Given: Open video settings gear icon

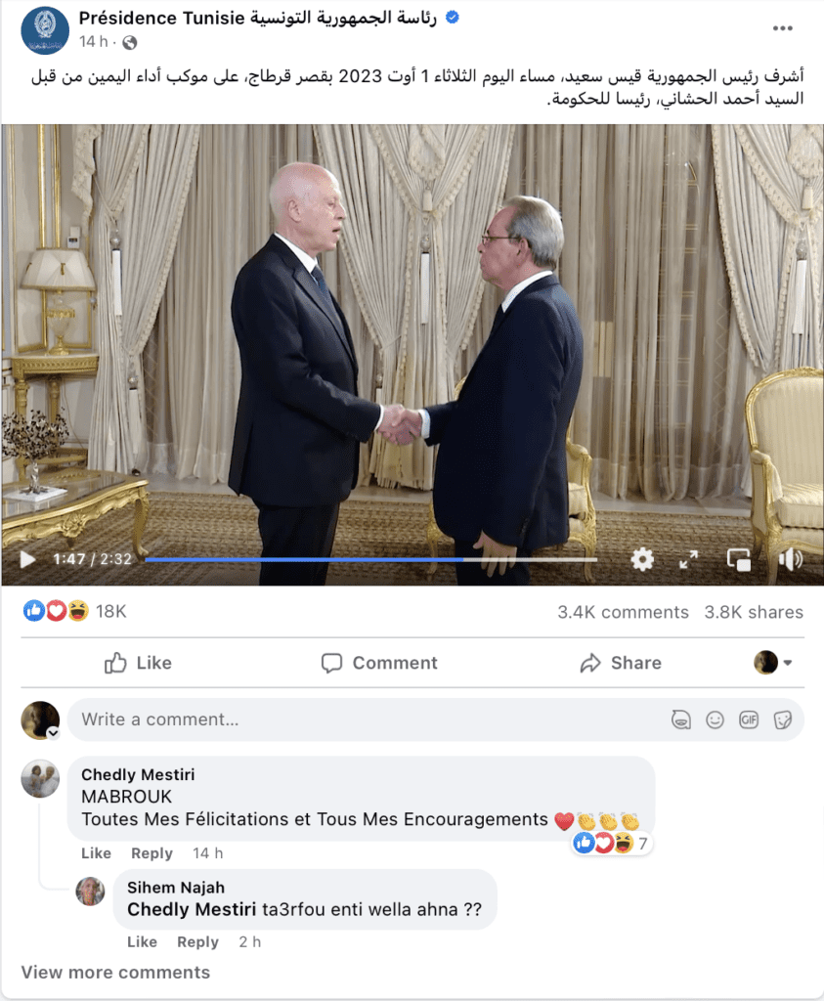Looking at the screenshot, I should point(642,559).
